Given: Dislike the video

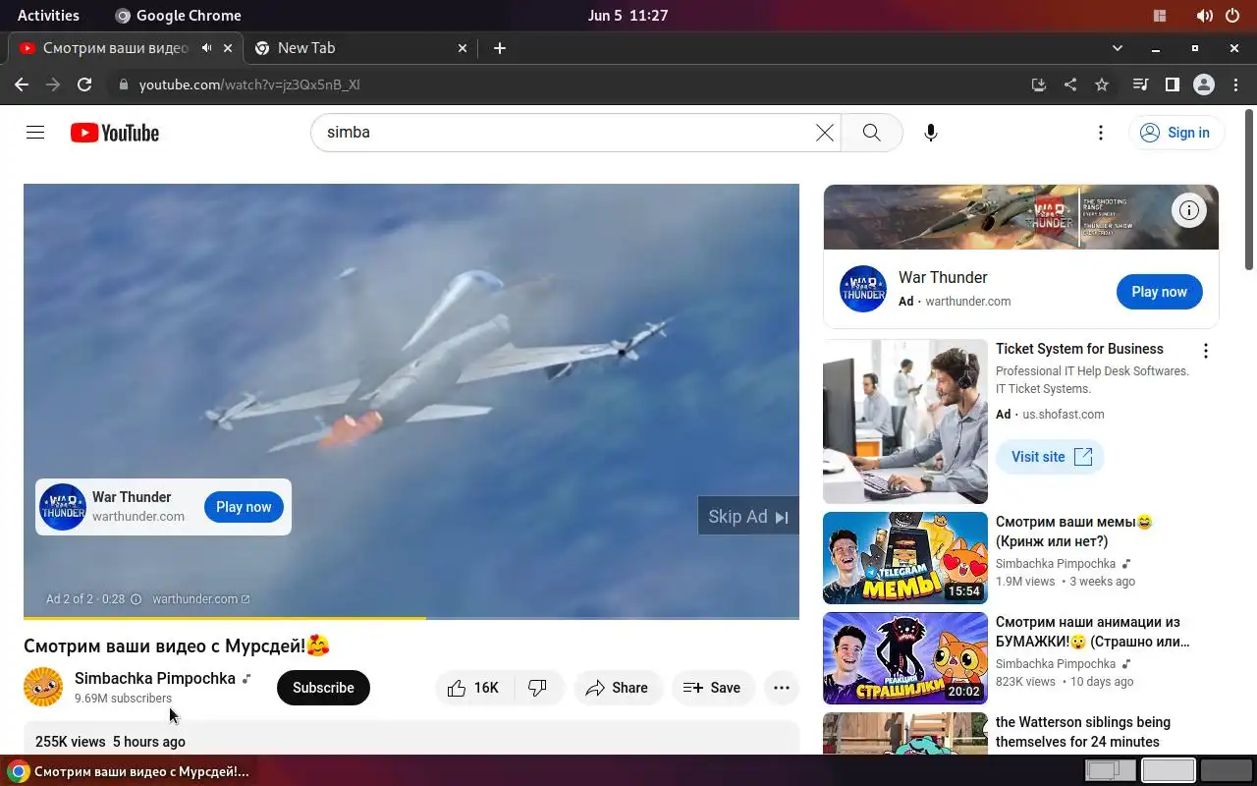Looking at the screenshot, I should coord(538,688).
